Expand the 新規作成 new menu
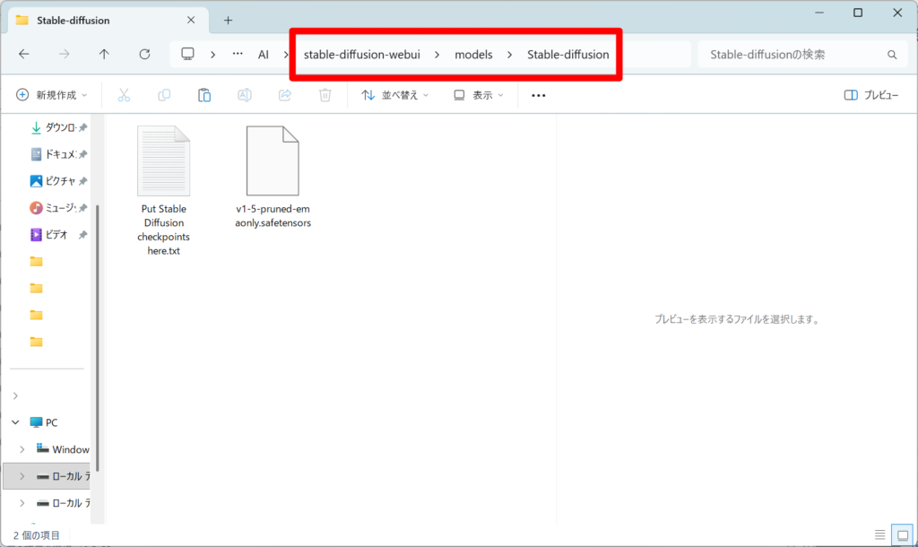This screenshot has width=918, height=547. [x=51, y=95]
